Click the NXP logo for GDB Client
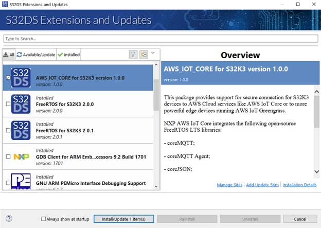Image resolution: width=321 pixels, height=228 pixels. pyautogui.click(x=21, y=156)
